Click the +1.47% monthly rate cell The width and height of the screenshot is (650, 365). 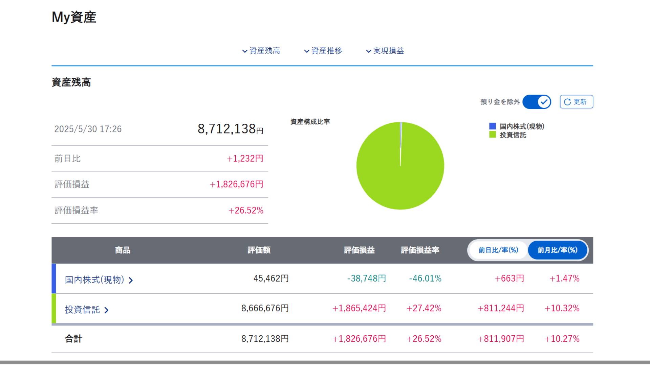564,278
